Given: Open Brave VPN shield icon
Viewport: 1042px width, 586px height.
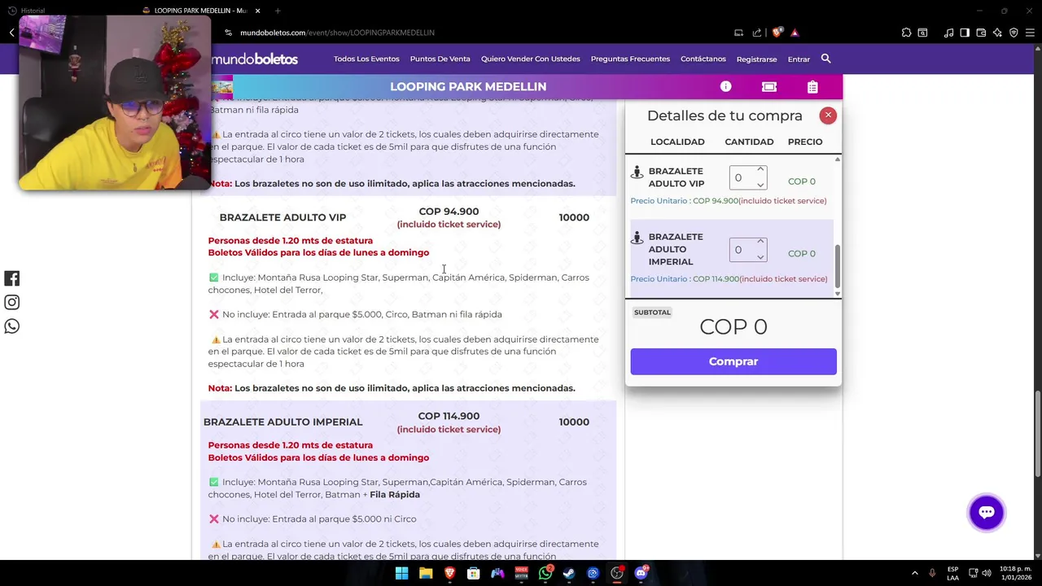Looking at the screenshot, I should point(1014,33).
